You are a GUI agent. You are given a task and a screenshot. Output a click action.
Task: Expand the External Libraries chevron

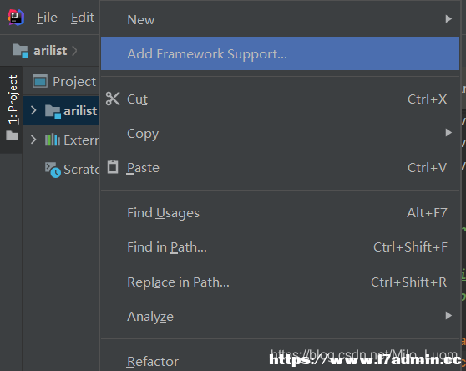[x=33, y=139]
